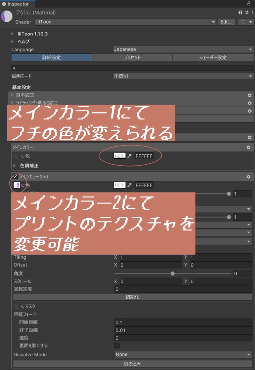Open the Shader dropdown showing lilToon
The width and height of the screenshot is (255, 370).
pos(126,22)
